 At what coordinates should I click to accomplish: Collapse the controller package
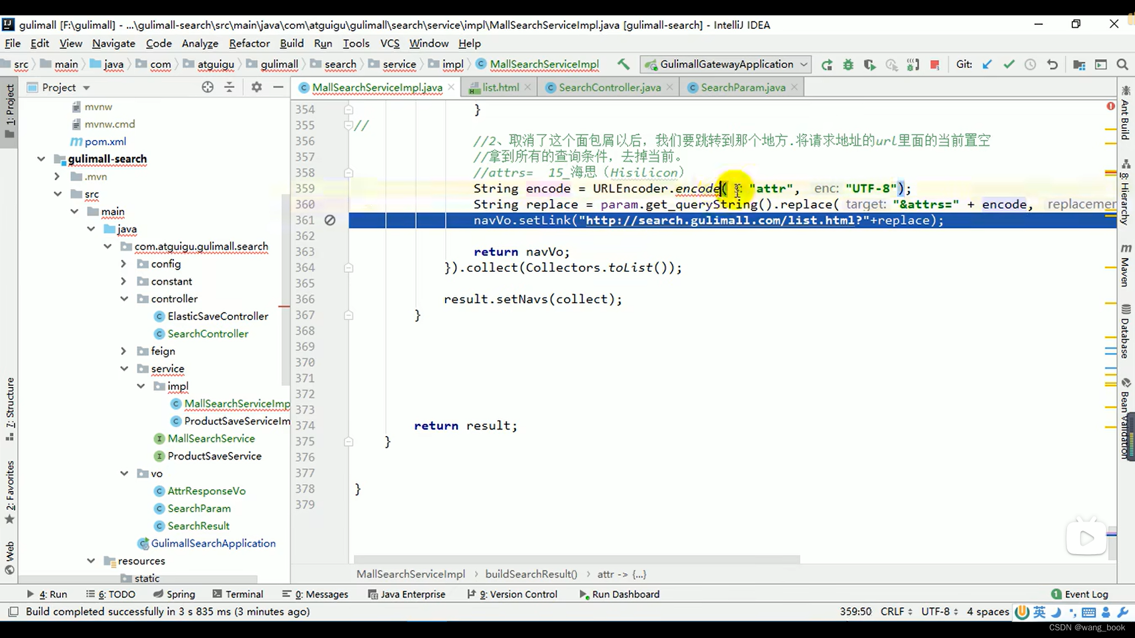click(x=124, y=299)
